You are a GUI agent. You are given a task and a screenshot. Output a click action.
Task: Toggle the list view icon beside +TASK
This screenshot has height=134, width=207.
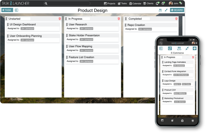[x=17, y=10]
